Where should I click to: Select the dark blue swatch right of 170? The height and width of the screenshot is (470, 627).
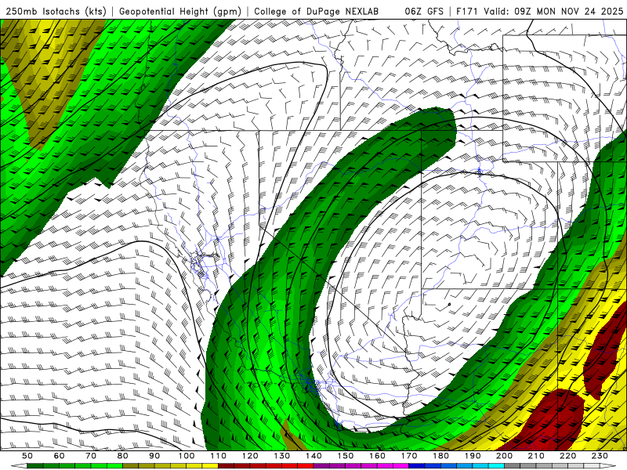pos(417,466)
